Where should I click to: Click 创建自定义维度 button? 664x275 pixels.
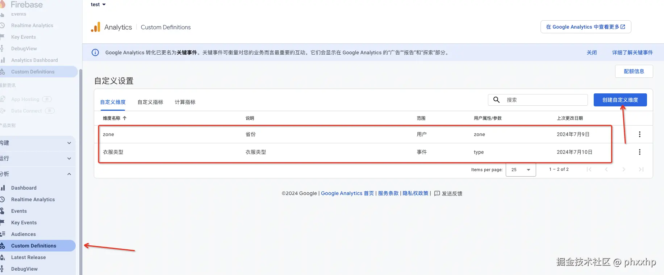click(620, 100)
